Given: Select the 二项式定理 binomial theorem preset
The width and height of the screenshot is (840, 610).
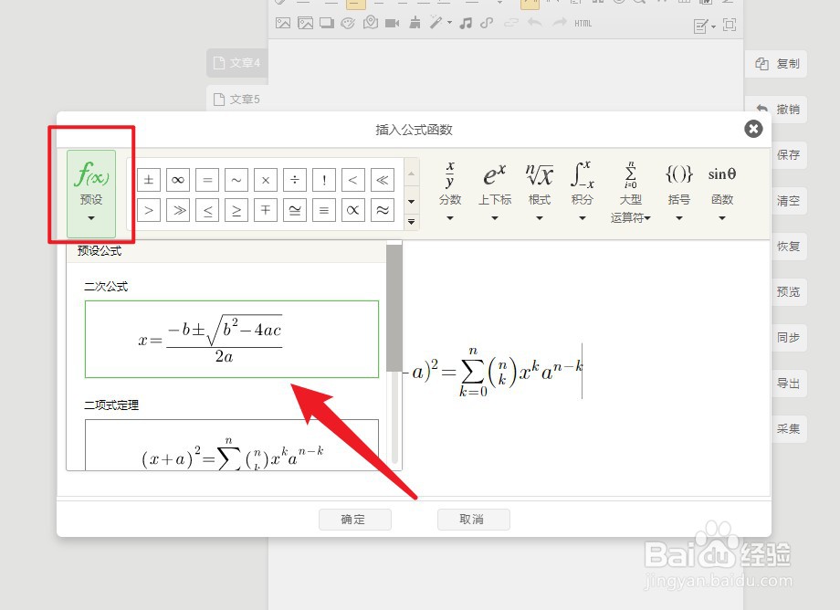Looking at the screenshot, I should point(232,445).
